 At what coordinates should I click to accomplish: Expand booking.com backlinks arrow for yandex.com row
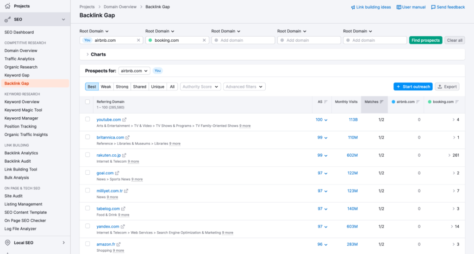point(452,227)
